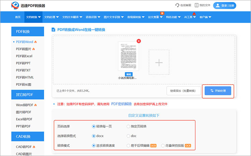Click file name 小说改编电影…
Viewport: 251px width, 156px height.
tap(127, 78)
